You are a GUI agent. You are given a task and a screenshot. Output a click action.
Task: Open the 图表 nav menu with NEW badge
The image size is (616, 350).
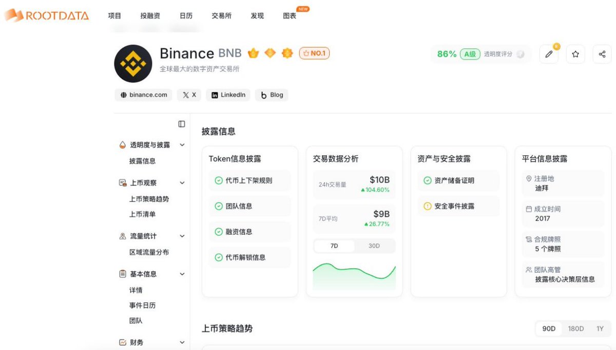point(290,16)
